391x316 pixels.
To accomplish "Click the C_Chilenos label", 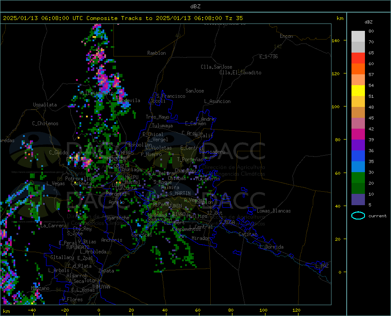I will tap(45, 123).
